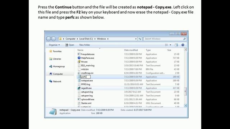Click the Forward navigation arrow button
The height and width of the screenshot is (129, 230).
54,39
